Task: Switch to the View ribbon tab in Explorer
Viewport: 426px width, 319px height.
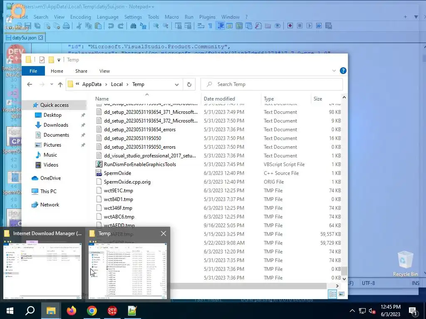Action: pyautogui.click(x=104, y=71)
